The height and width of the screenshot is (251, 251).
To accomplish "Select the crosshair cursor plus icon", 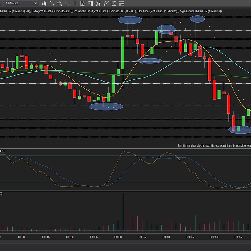I will pos(75,3).
